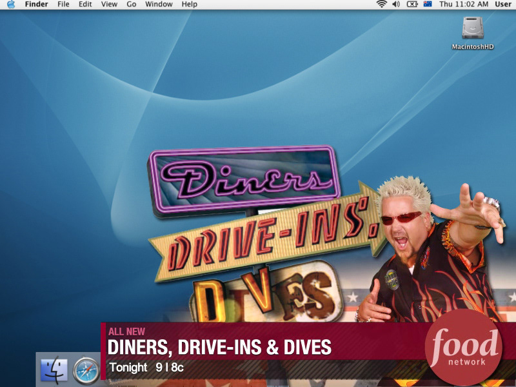Viewport: 516px width, 387px height.
Task: Click the ALL NEW label
Action: (x=126, y=332)
